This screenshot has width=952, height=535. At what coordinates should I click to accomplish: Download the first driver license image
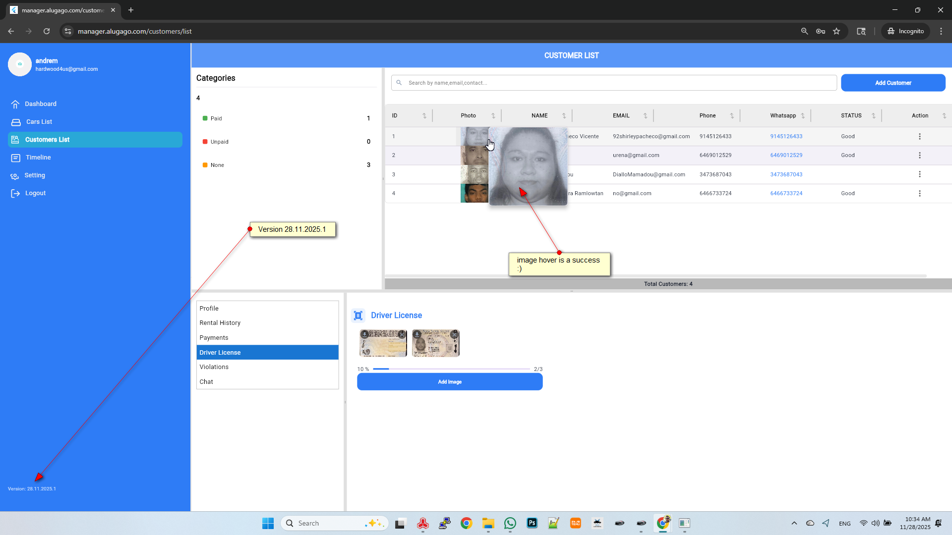tap(364, 334)
